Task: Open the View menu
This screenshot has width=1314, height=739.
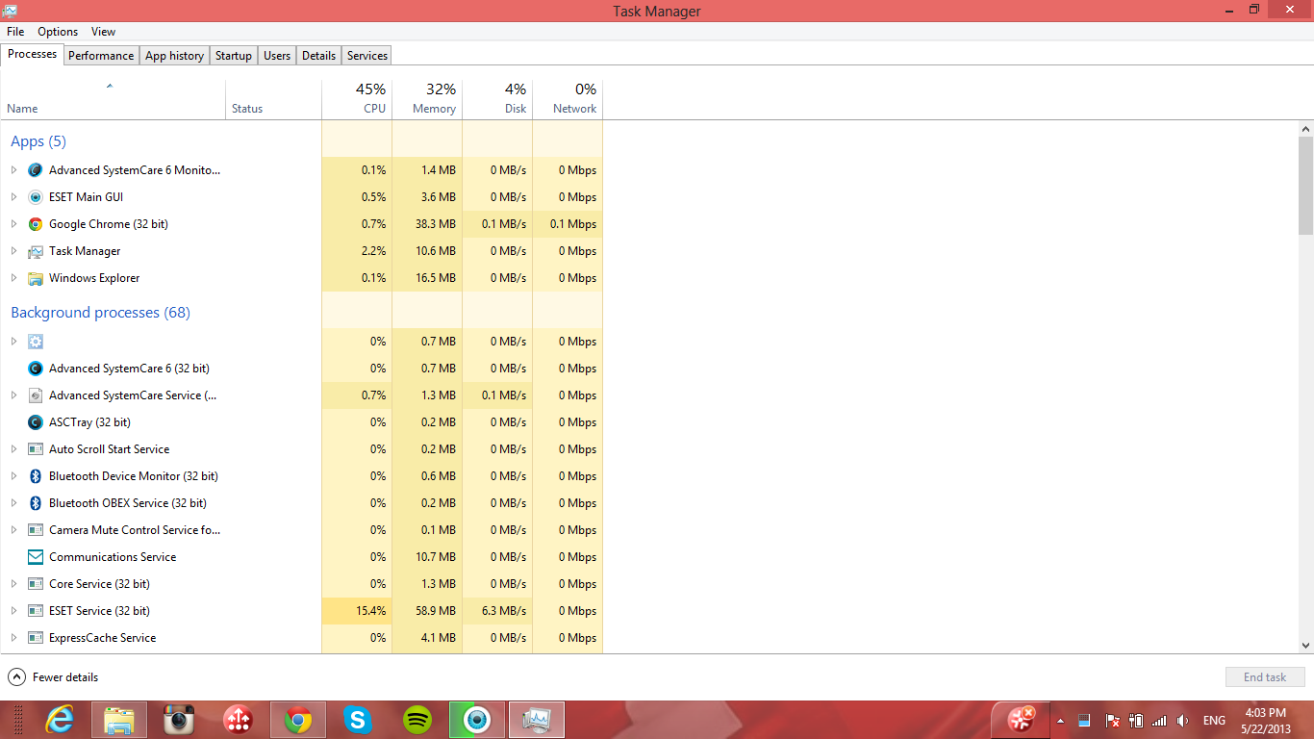Action: click(104, 32)
